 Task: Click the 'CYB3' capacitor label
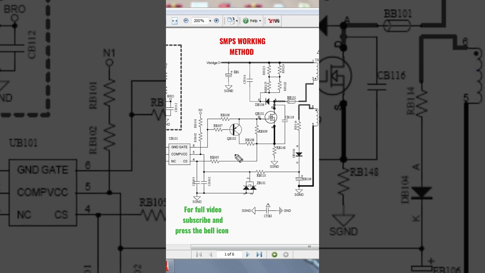268,216
